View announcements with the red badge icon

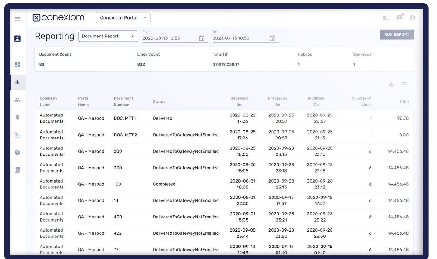399,18
